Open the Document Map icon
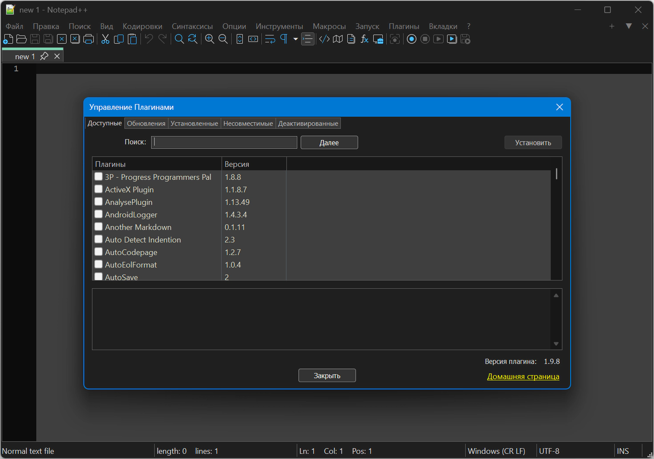Screen dimensions: 654x459 (338, 39)
